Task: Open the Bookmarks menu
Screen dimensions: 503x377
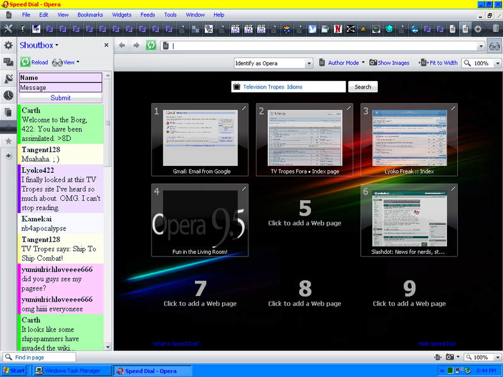Action: tap(90, 14)
